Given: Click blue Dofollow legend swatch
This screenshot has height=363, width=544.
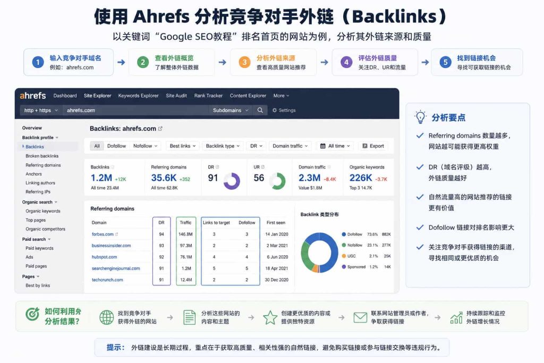Looking at the screenshot, I should pyautogui.click(x=344, y=234).
